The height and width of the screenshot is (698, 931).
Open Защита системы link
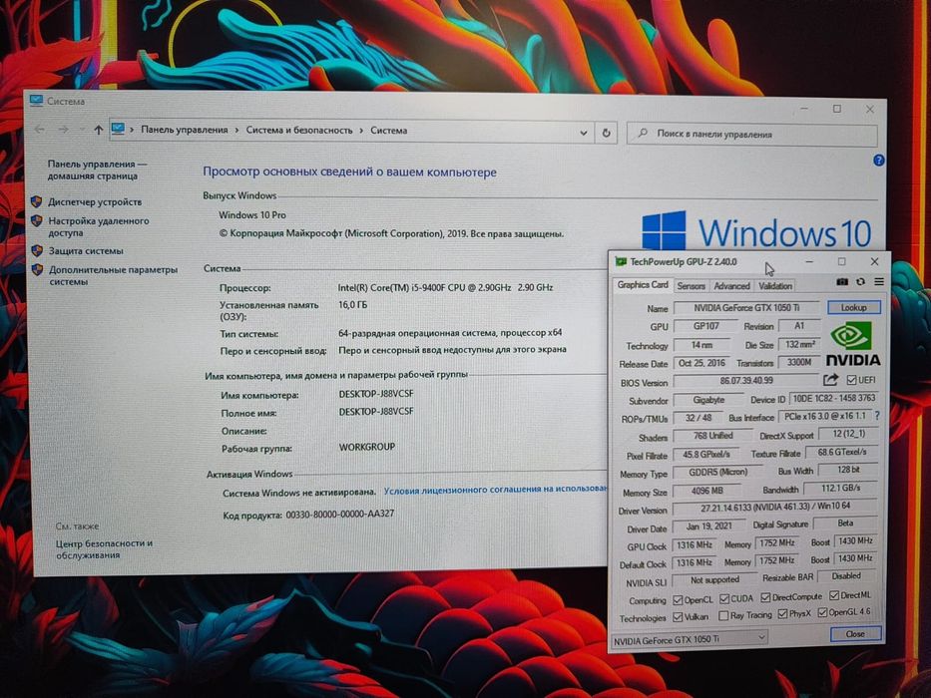[86, 251]
